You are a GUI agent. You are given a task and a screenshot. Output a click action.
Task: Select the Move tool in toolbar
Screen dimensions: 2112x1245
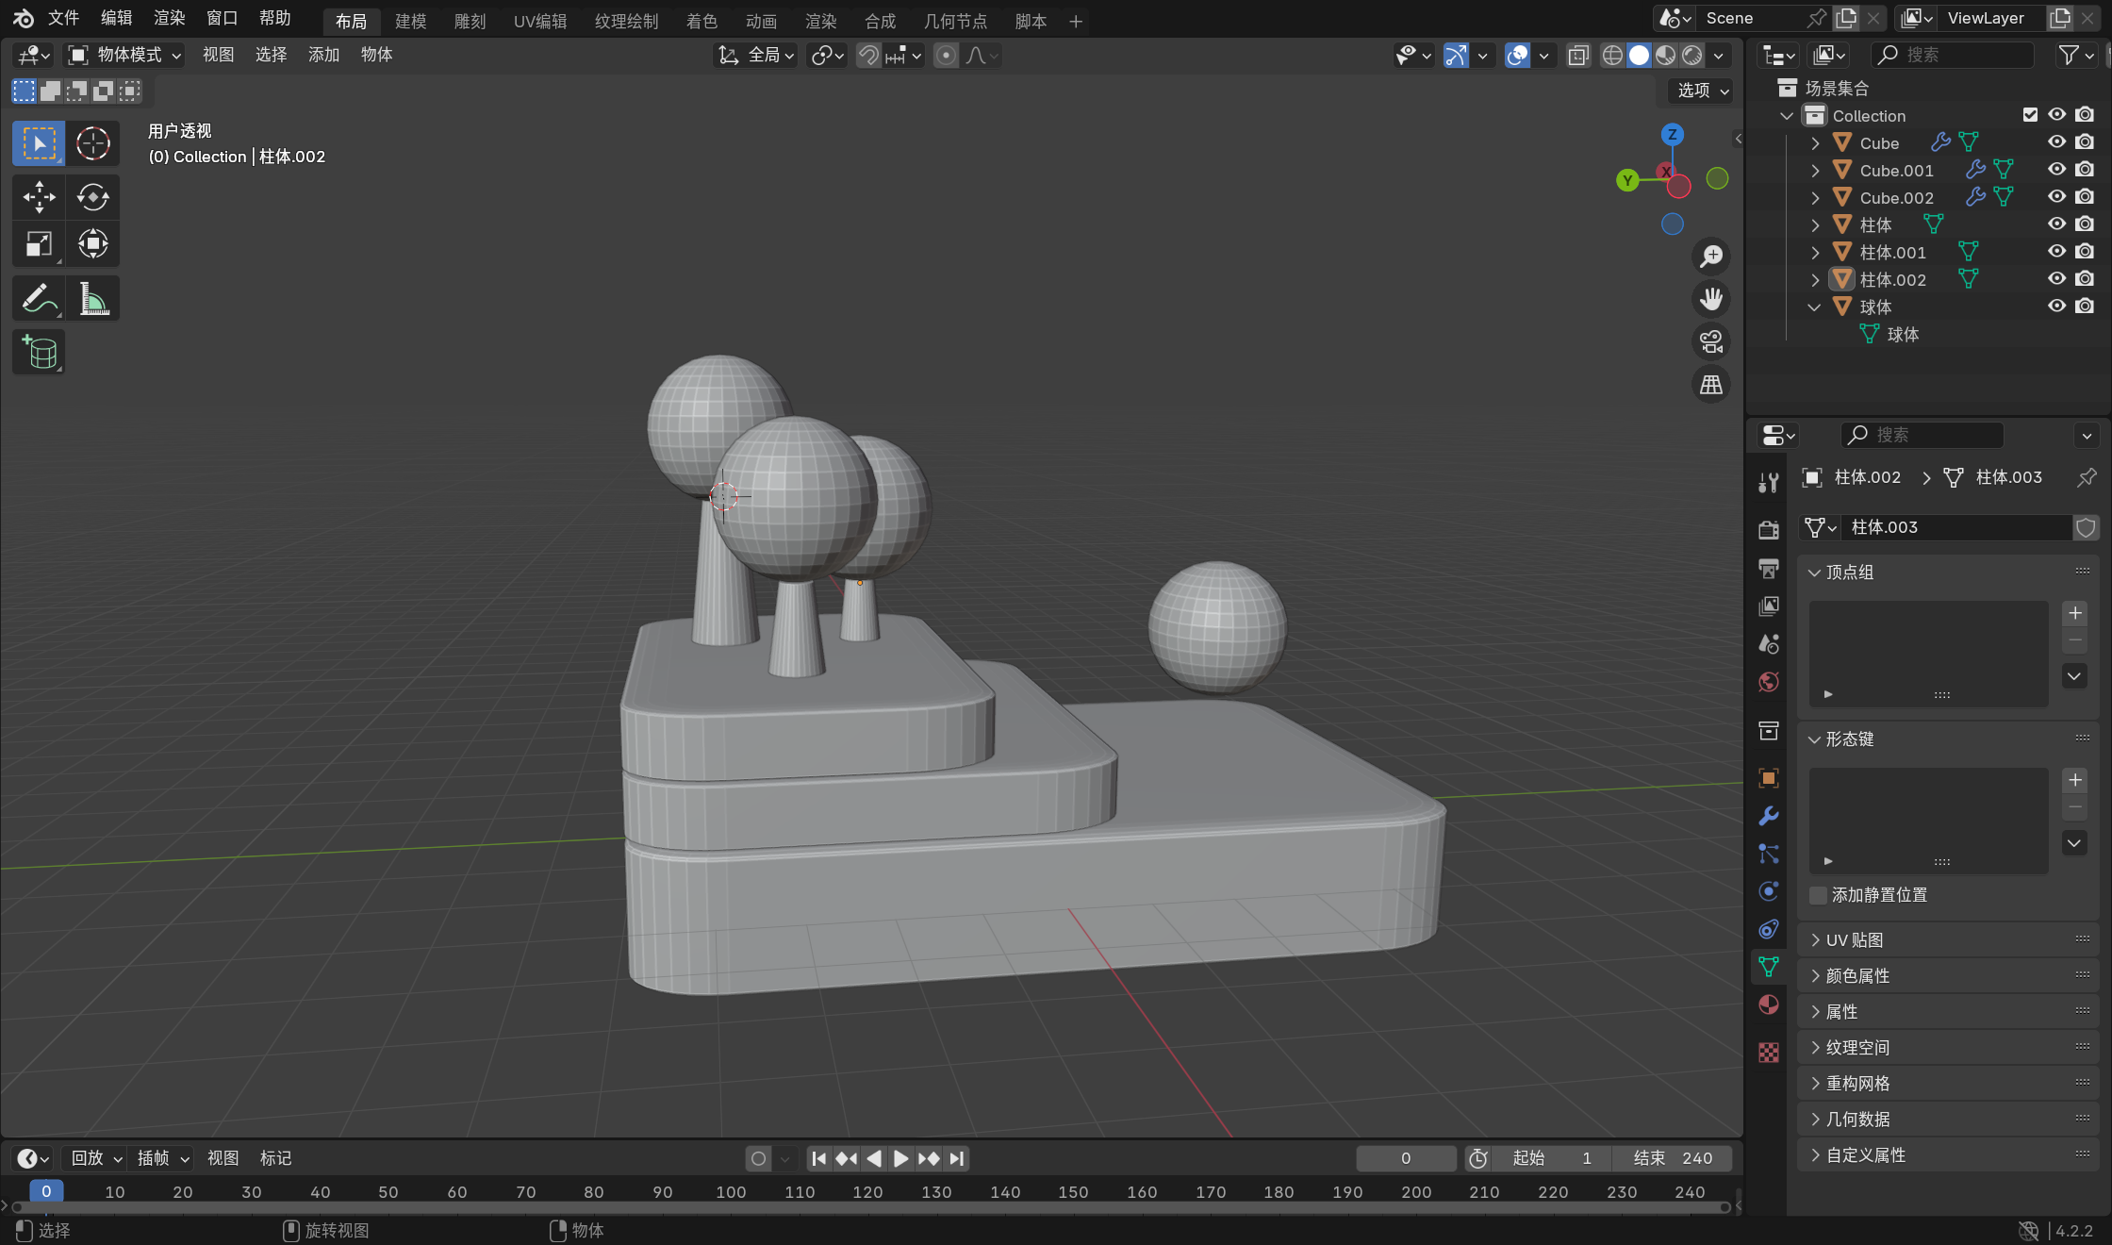point(39,197)
